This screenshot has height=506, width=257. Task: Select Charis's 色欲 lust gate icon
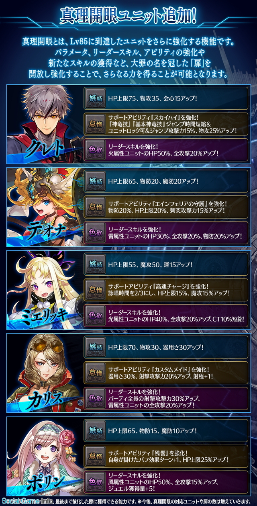pos(96,398)
